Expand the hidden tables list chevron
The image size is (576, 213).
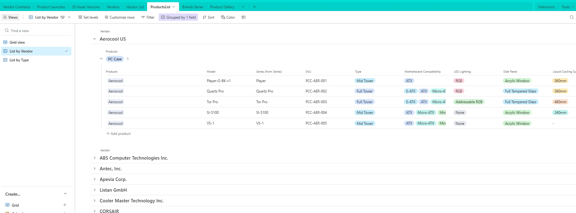click(243, 7)
